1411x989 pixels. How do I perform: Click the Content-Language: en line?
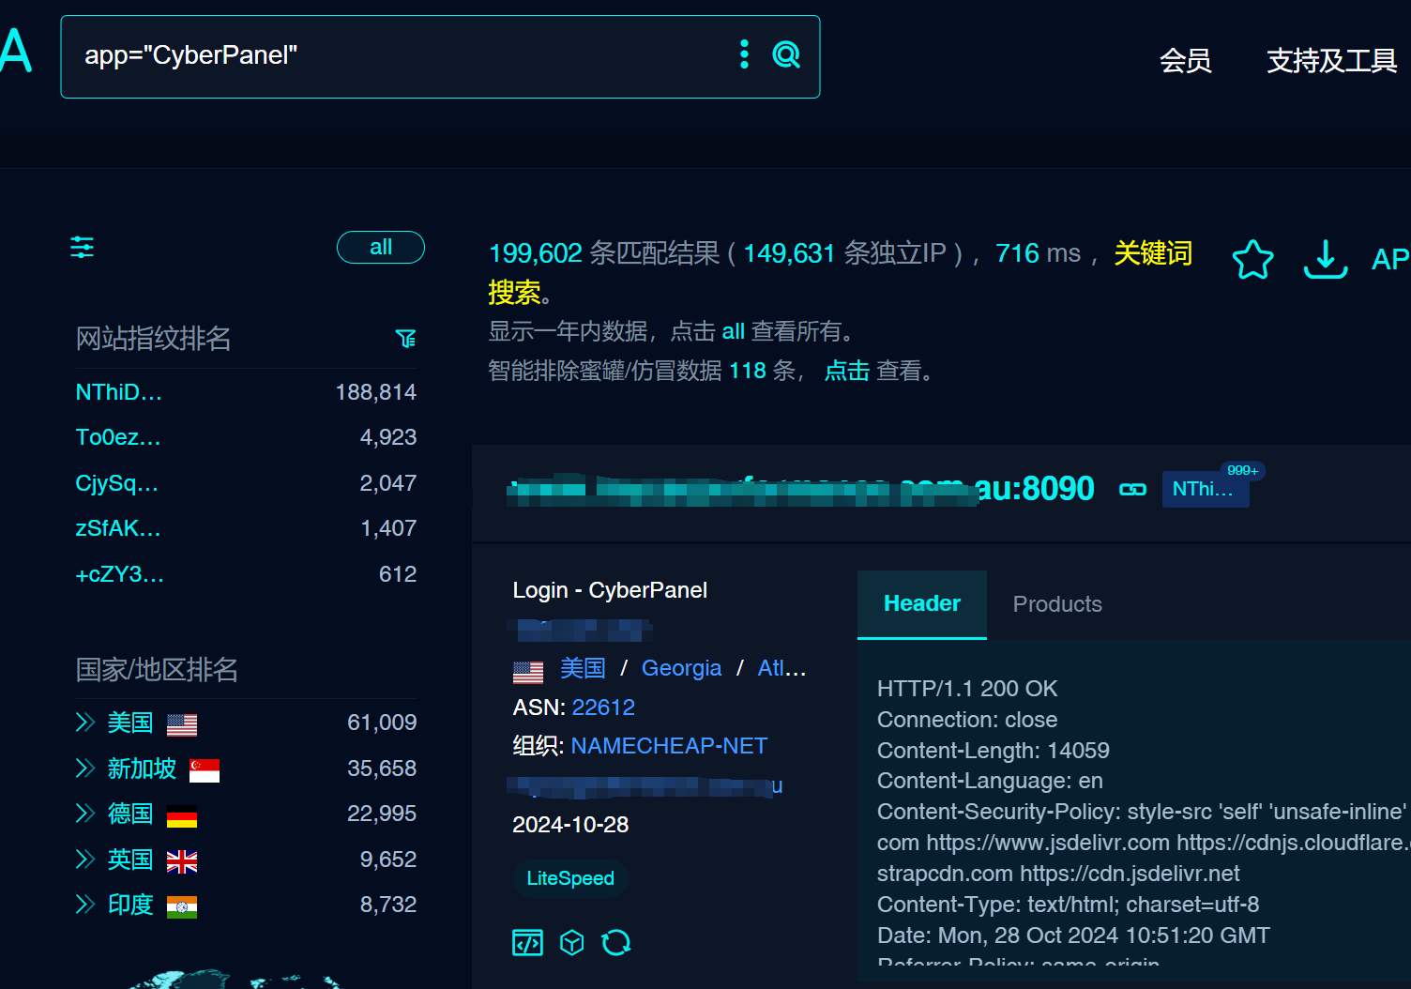point(990,781)
